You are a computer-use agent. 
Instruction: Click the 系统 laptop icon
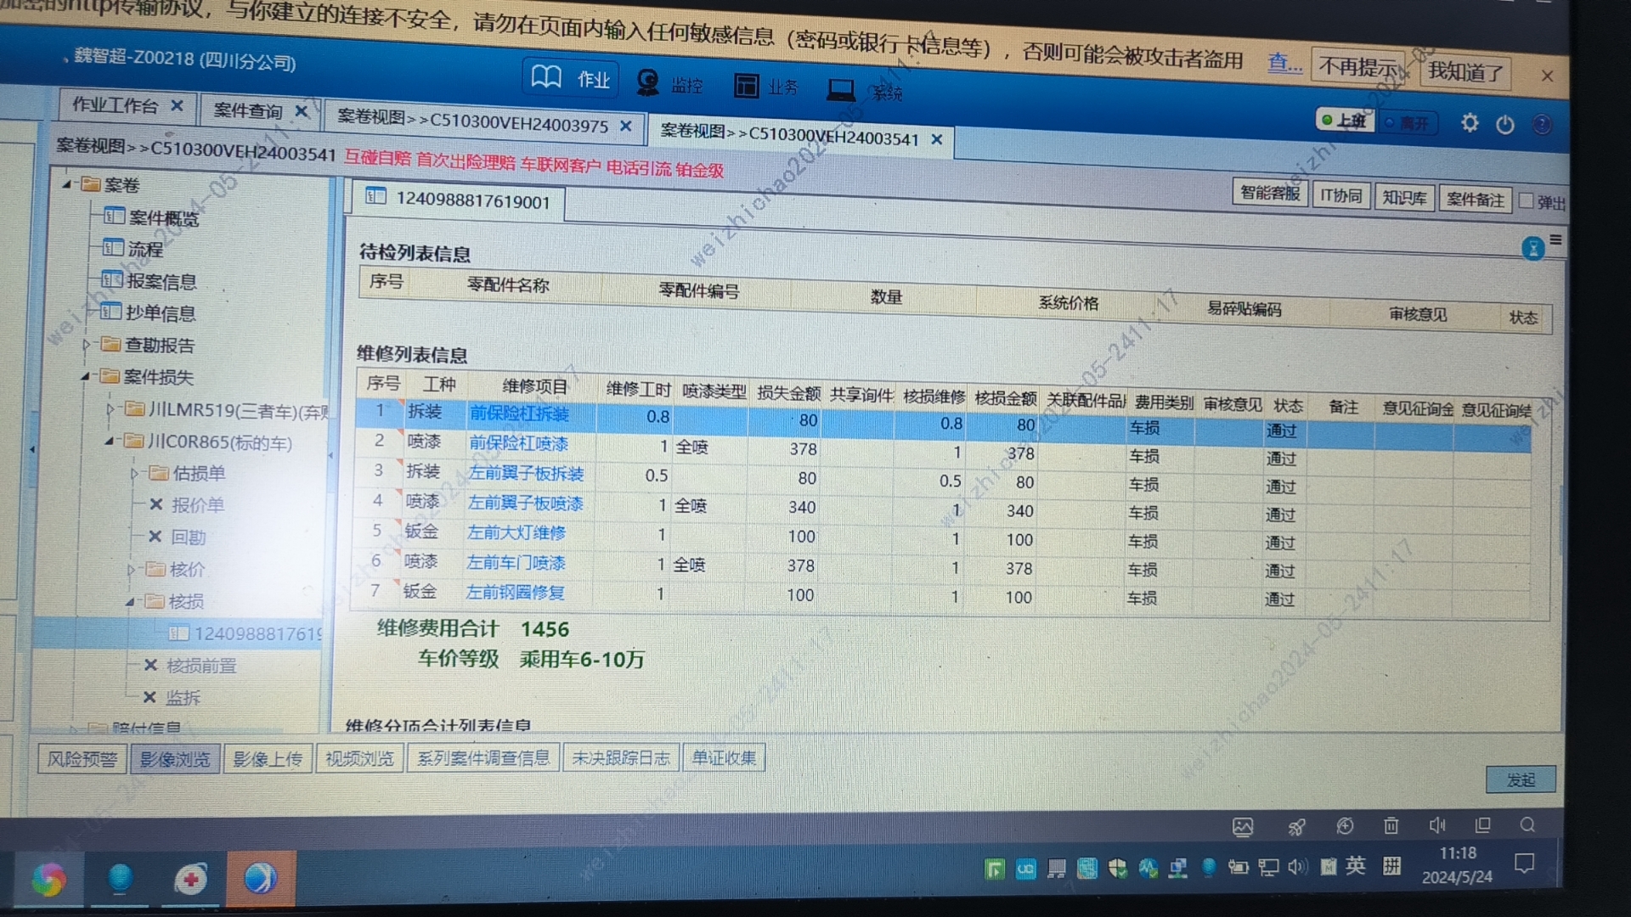click(841, 89)
